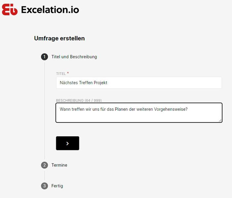Click the BESCHREIBUNG field label
The image size is (232, 198).
tap(70, 100)
